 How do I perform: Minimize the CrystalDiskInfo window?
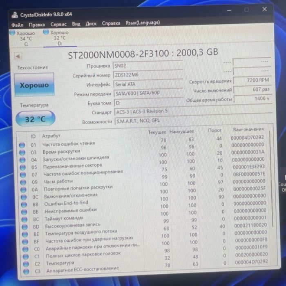[x=229, y=10]
